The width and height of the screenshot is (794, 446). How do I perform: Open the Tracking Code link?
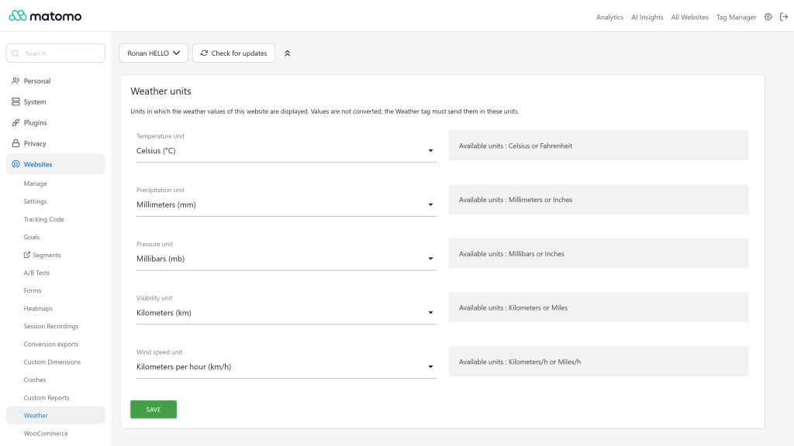click(44, 219)
